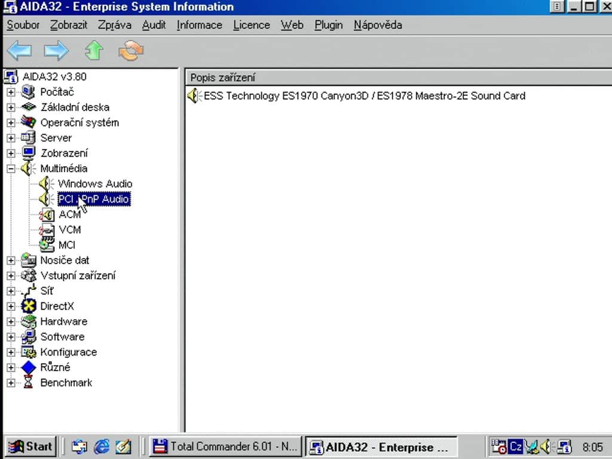Open the Informace menu
This screenshot has width=612, height=459.
pos(200,25)
